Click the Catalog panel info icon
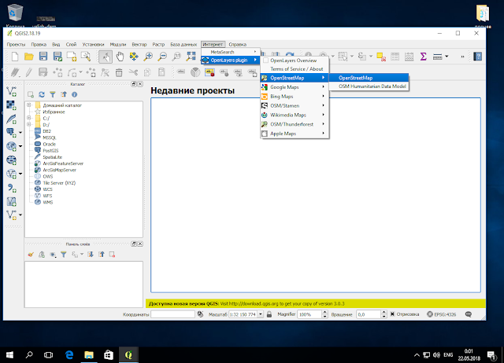Screen dimensions: 504x363 [x=75, y=94]
